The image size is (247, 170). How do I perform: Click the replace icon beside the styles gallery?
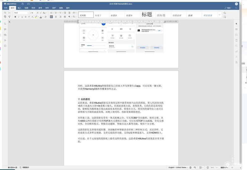(225, 13)
